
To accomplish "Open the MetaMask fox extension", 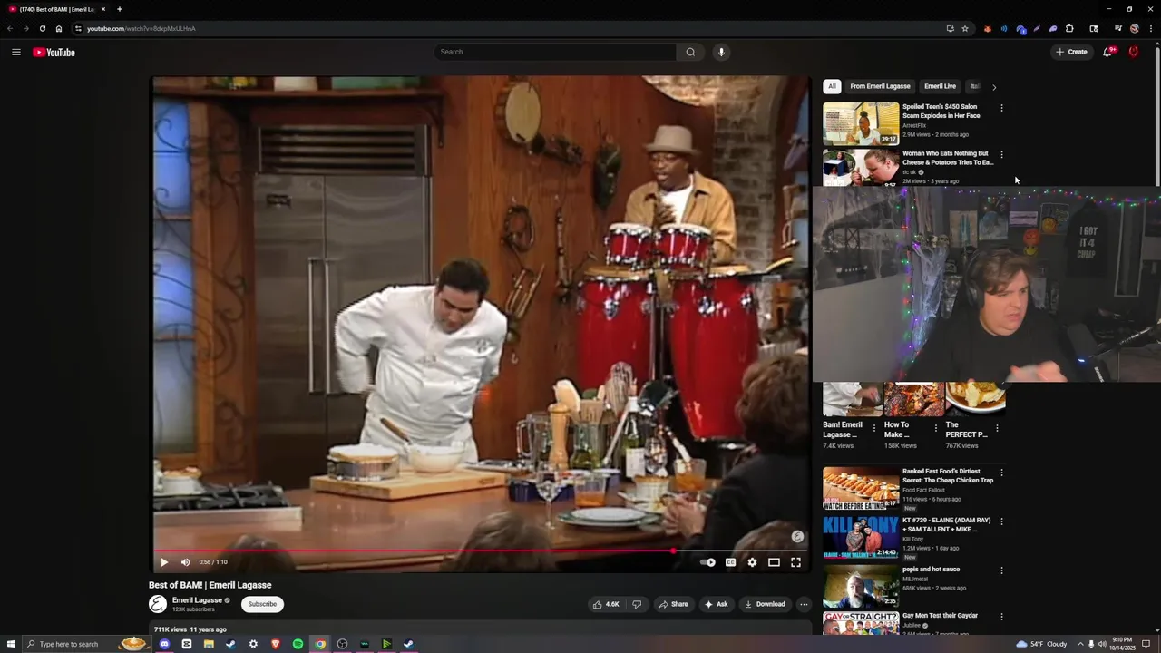I will tap(988, 28).
